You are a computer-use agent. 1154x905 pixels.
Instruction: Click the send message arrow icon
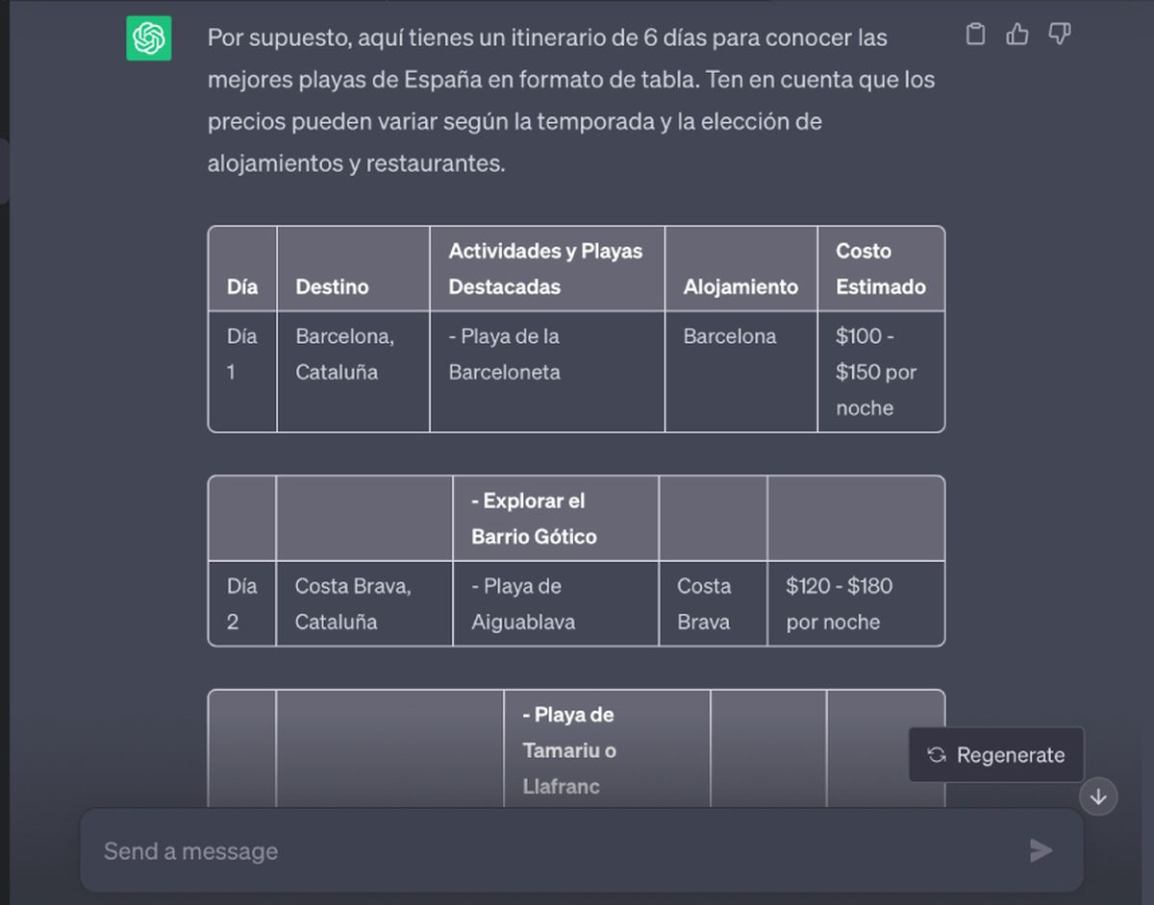coord(1041,850)
